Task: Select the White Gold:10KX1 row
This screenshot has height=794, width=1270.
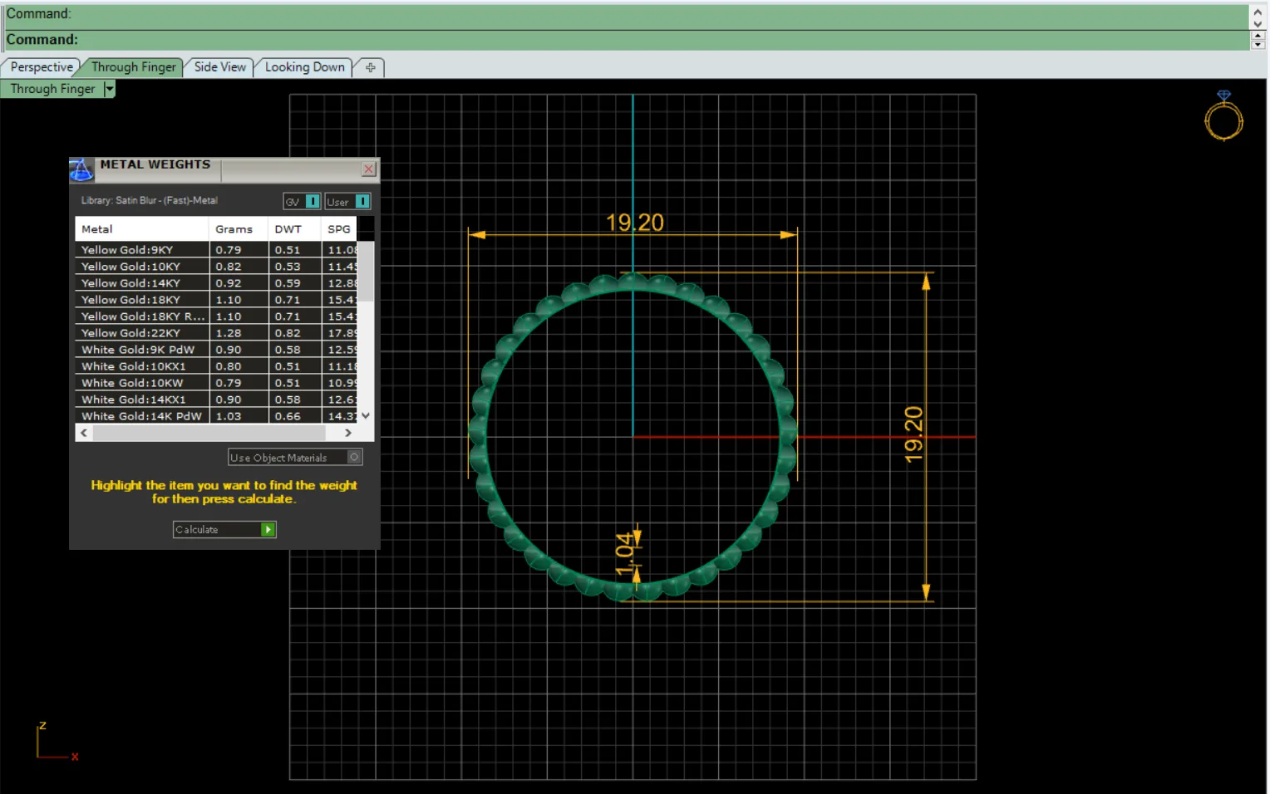Action: (x=216, y=366)
